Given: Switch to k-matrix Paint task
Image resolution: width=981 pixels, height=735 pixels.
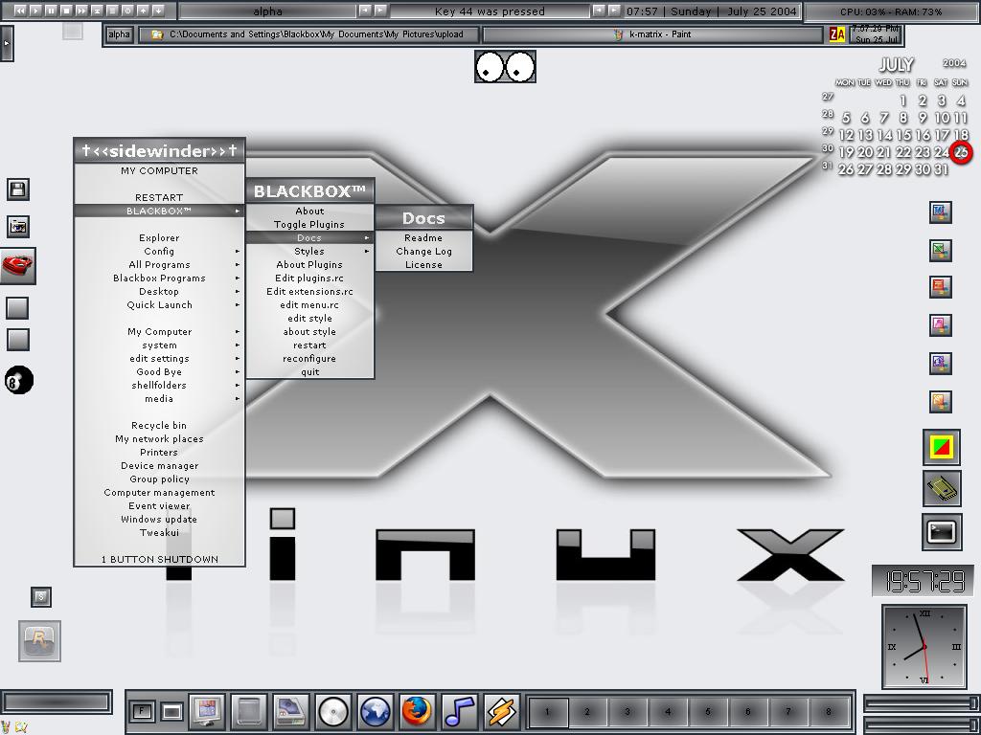Looking at the screenshot, I should pos(652,34).
